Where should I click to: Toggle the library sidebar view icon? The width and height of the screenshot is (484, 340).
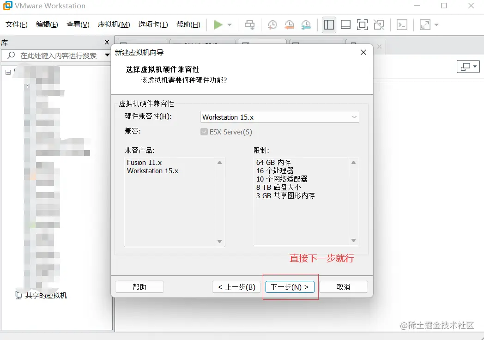tap(329, 24)
